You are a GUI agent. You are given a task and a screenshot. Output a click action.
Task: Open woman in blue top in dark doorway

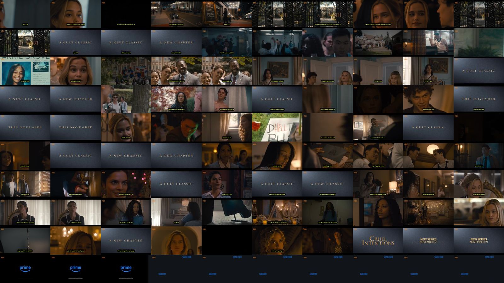coord(328,212)
